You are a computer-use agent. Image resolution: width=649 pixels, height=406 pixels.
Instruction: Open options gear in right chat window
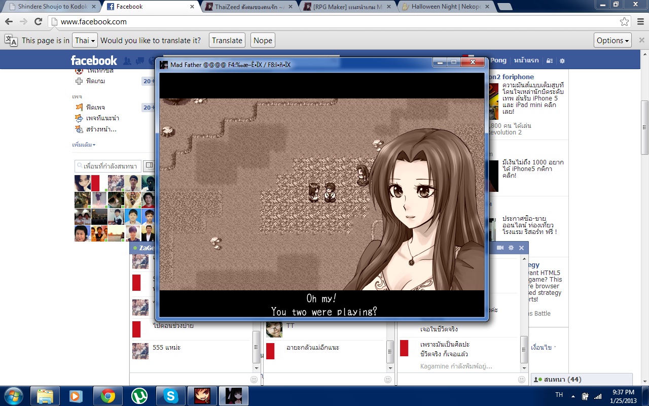(511, 248)
